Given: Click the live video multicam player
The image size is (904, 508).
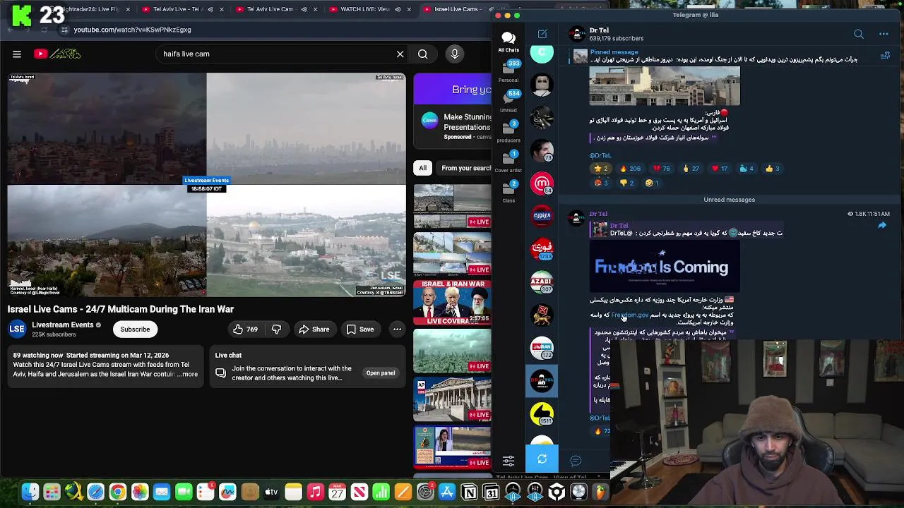Looking at the screenshot, I should [x=206, y=185].
